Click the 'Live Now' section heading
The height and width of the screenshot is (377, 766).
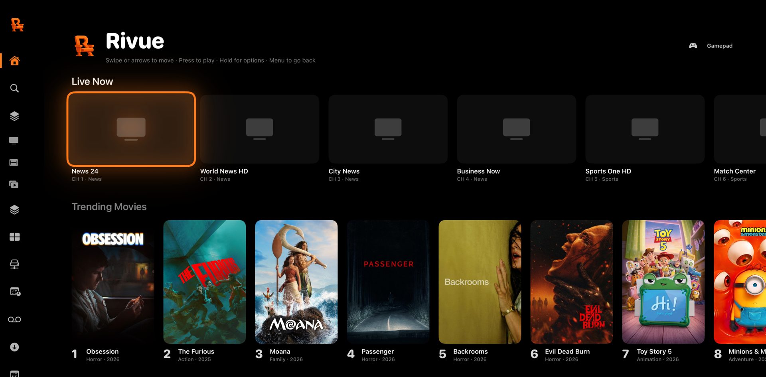point(92,81)
